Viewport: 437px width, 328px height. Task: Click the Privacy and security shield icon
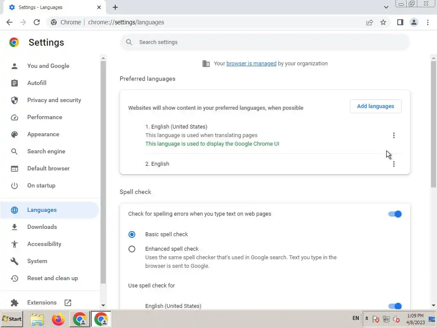pyautogui.click(x=15, y=100)
